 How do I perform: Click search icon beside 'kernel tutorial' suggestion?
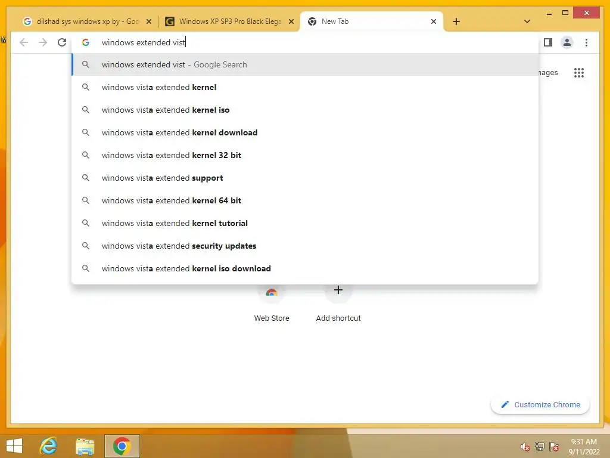(x=86, y=223)
